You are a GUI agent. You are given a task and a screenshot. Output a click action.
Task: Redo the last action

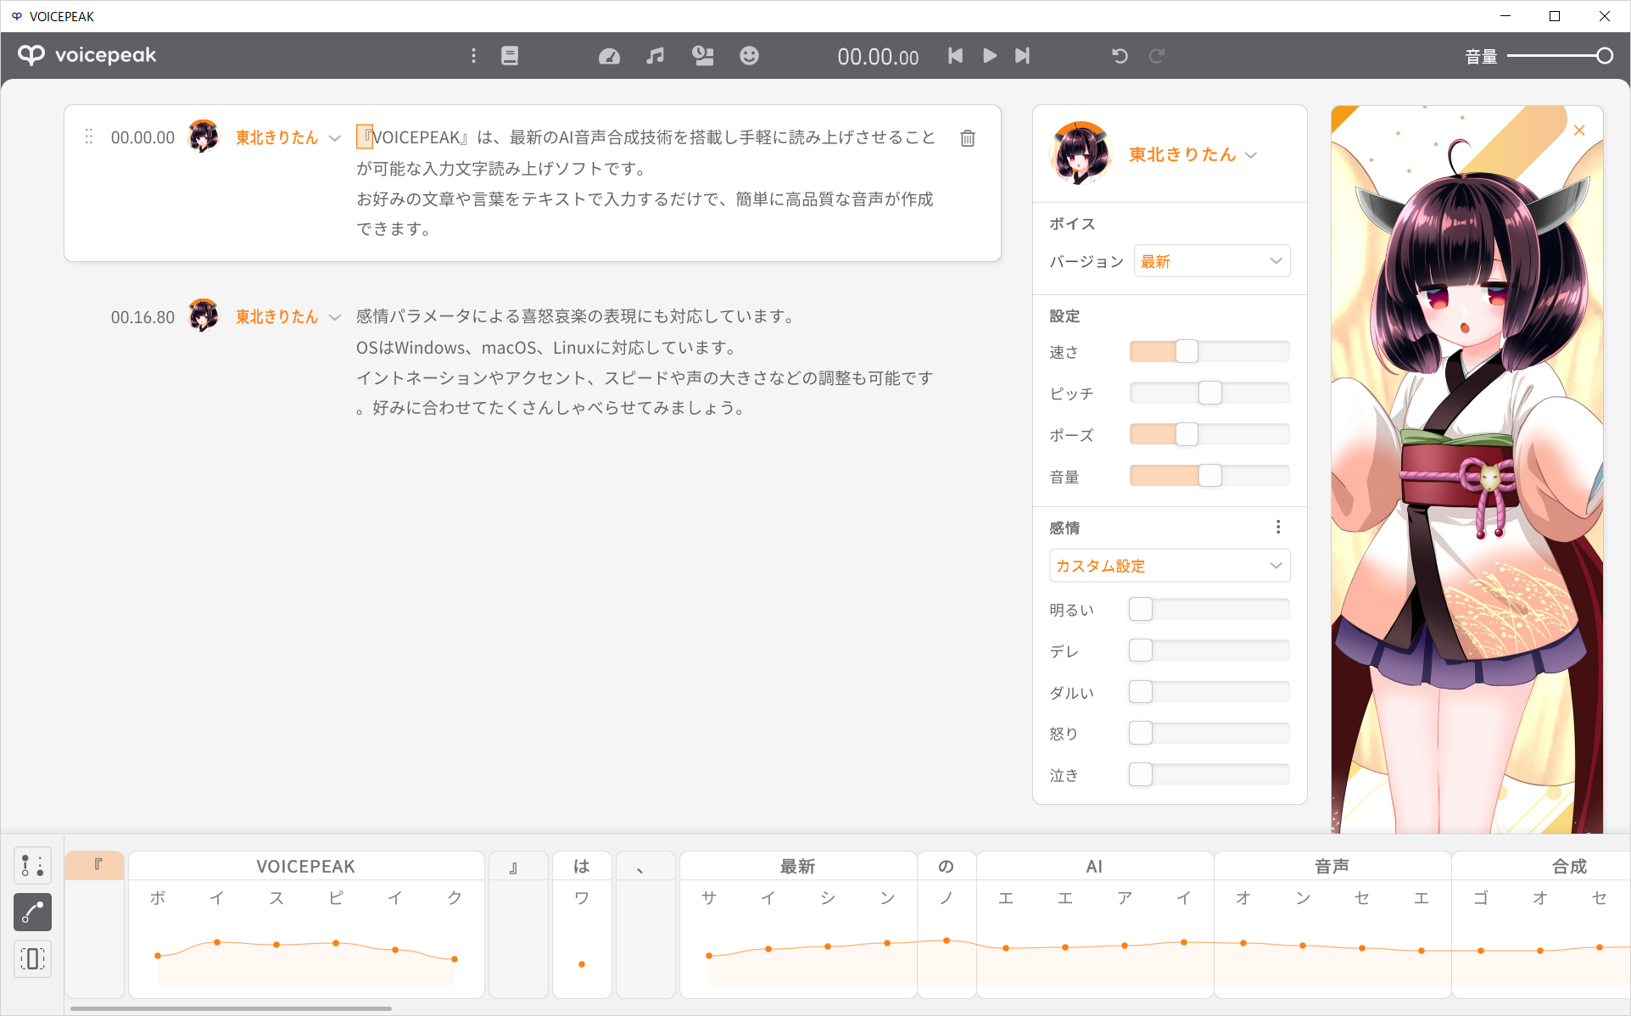click(x=1156, y=56)
